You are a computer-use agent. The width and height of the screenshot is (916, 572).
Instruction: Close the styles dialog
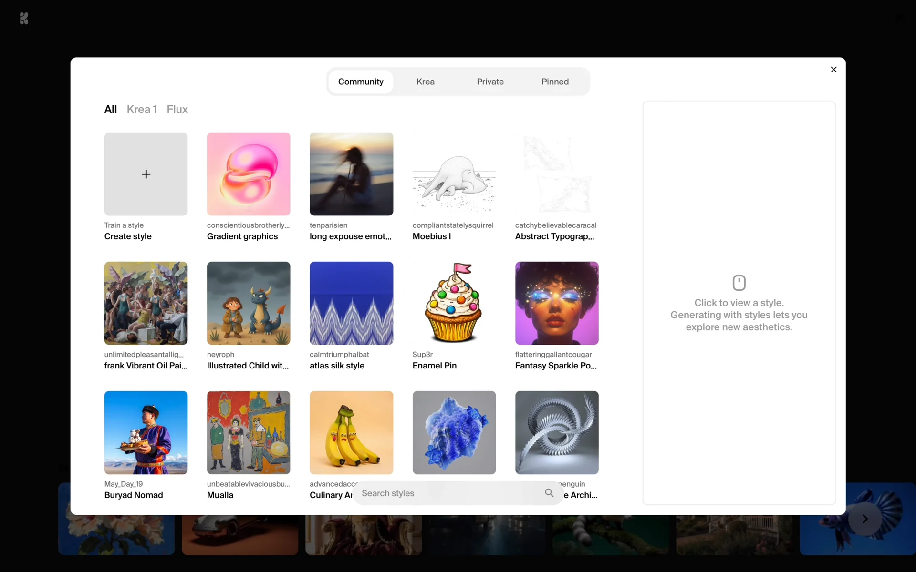coord(833,70)
